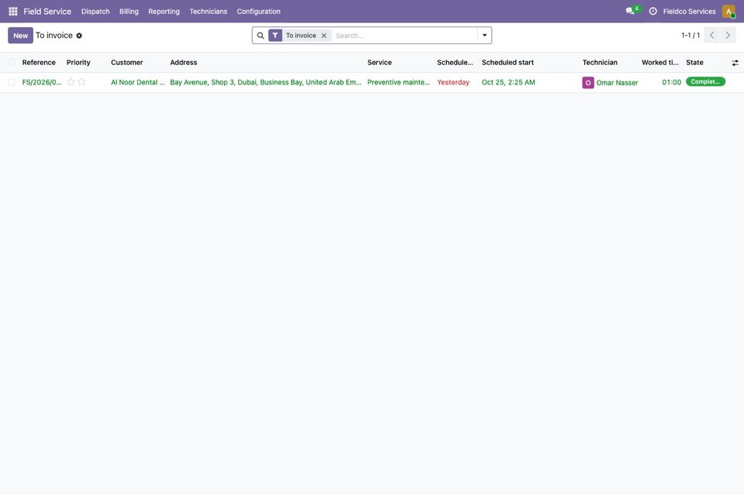Sort by the Service column header
This screenshot has width=744, height=495.
coord(379,63)
